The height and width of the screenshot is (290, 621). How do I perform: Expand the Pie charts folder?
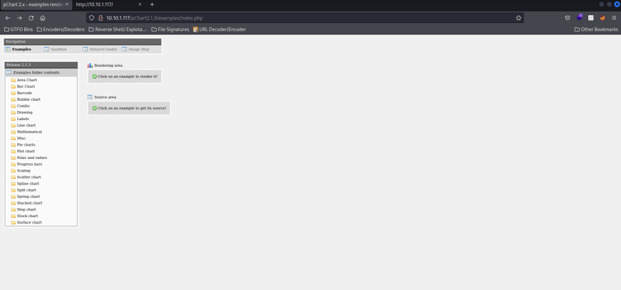25,145
